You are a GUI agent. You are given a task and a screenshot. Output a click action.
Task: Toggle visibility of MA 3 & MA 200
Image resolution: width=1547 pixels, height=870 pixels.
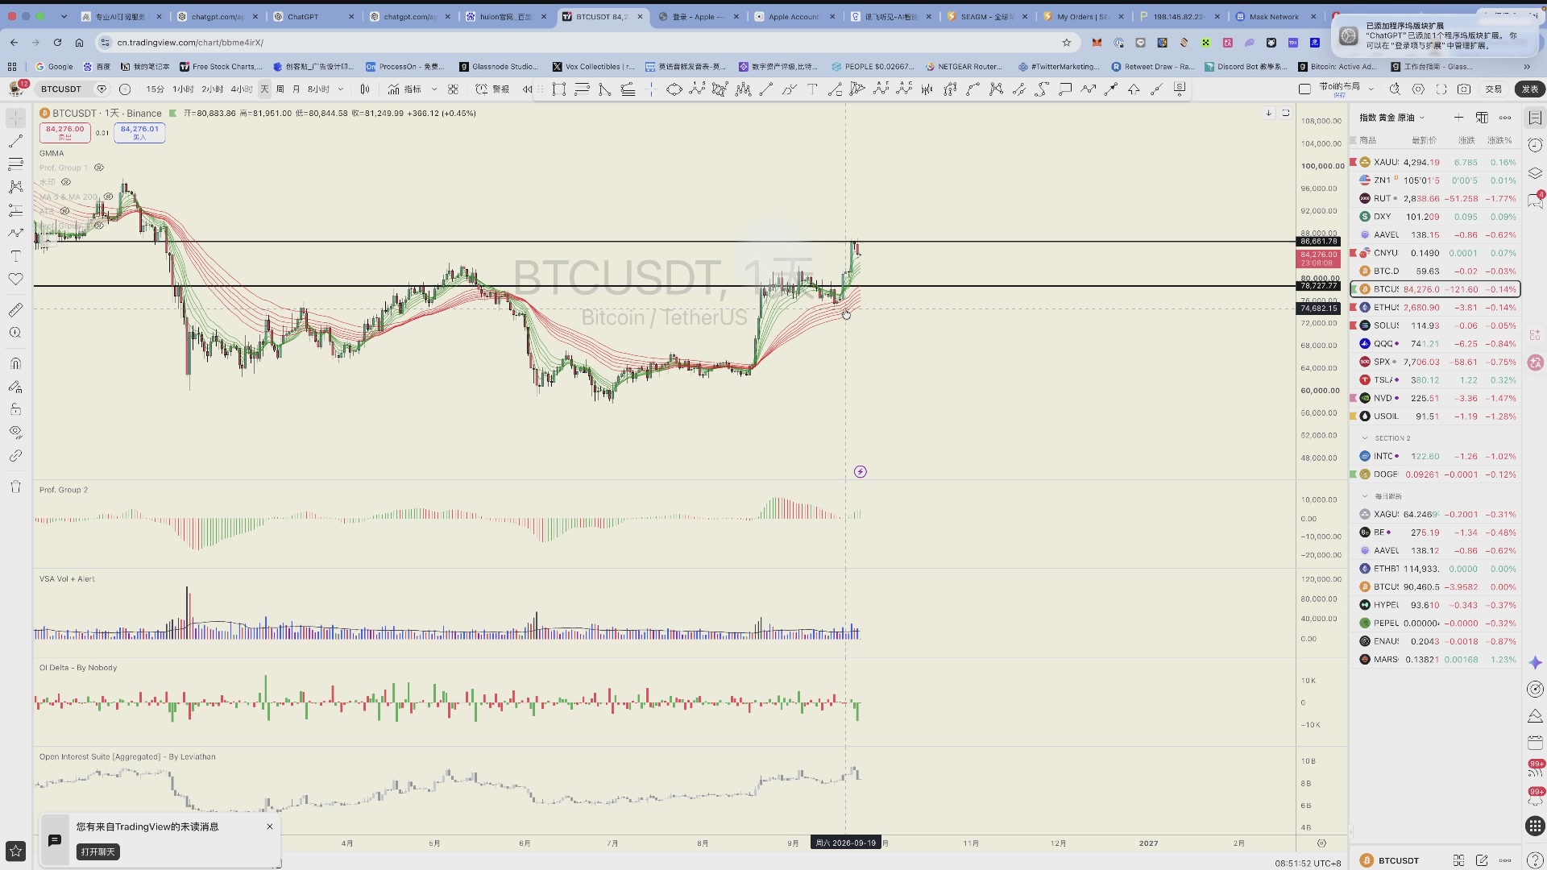[x=108, y=197]
